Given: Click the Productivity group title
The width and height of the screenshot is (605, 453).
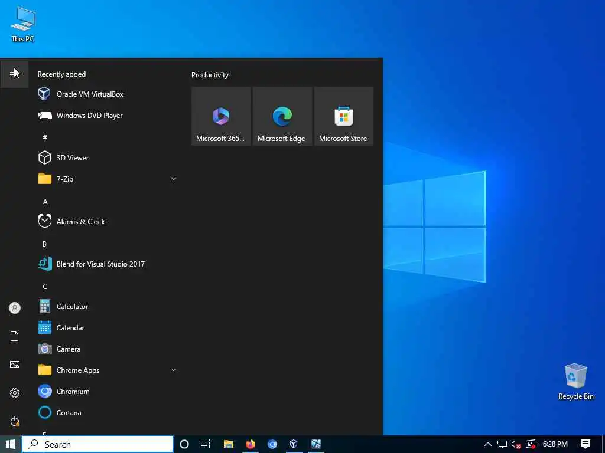Looking at the screenshot, I should pos(210,75).
